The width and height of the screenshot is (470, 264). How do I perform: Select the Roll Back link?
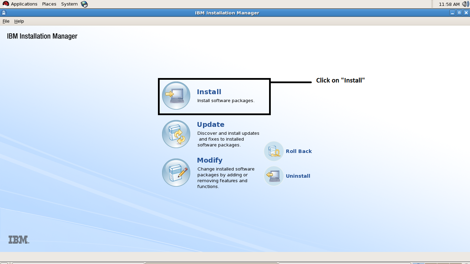tap(299, 151)
